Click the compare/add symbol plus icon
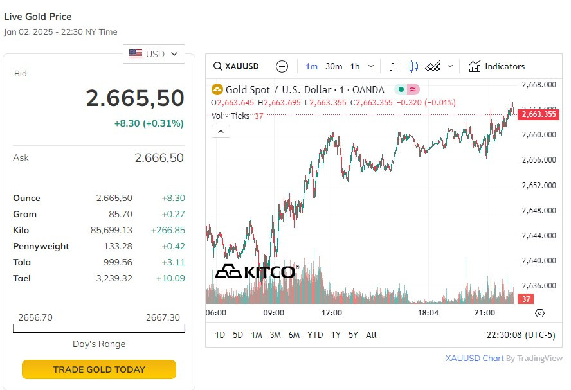This screenshot has height=390, width=571. [x=282, y=66]
